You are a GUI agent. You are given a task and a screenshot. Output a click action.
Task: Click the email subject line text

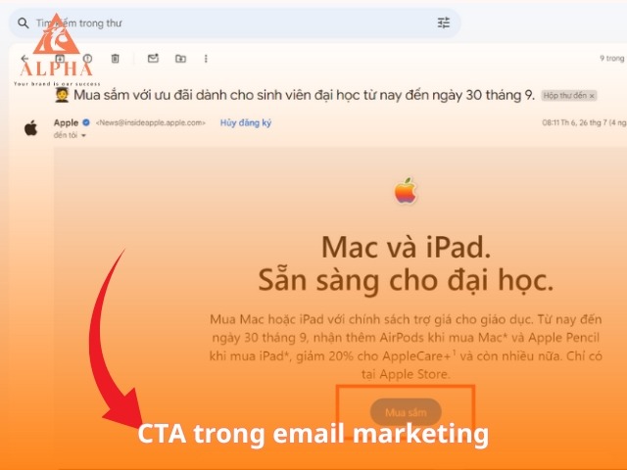(295, 96)
